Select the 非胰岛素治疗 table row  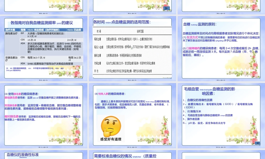pyautogui.click(x=12, y=59)
